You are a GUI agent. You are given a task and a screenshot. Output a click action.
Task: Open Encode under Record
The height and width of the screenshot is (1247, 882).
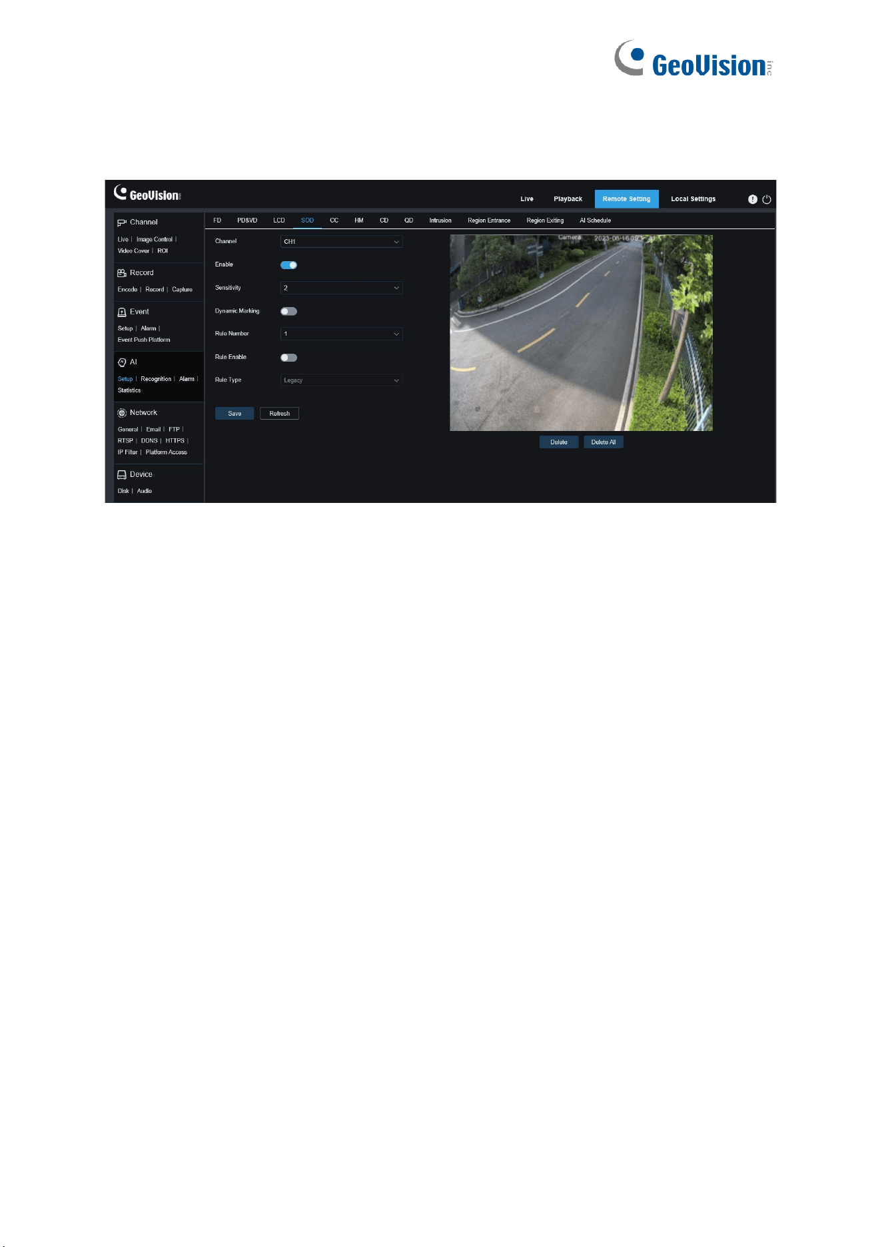[127, 290]
